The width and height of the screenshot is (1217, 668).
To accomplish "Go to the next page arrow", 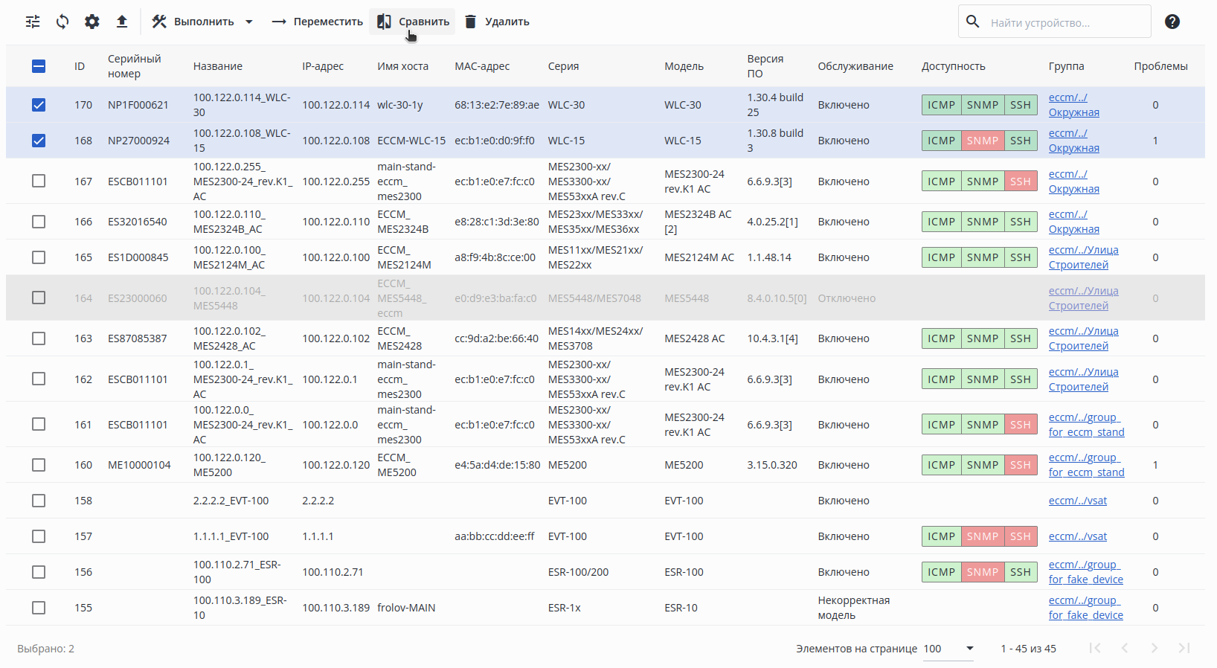I will [x=1155, y=648].
